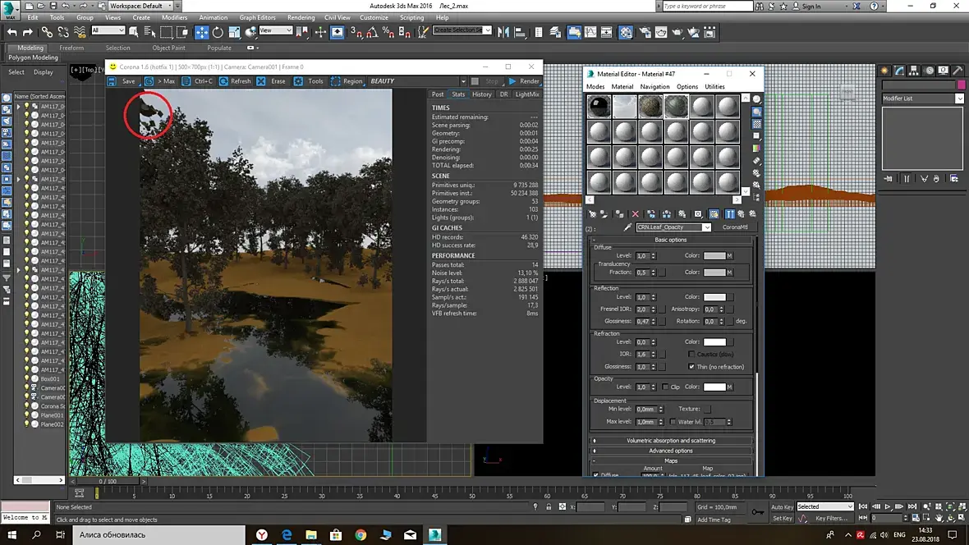
Task: Toggle the Caustics (slow) checkbox
Action: coord(691,354)
